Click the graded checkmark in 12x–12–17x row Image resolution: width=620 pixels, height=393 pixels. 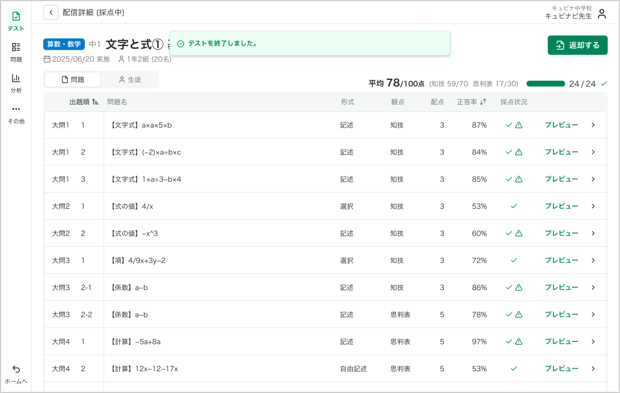point(513,369)
